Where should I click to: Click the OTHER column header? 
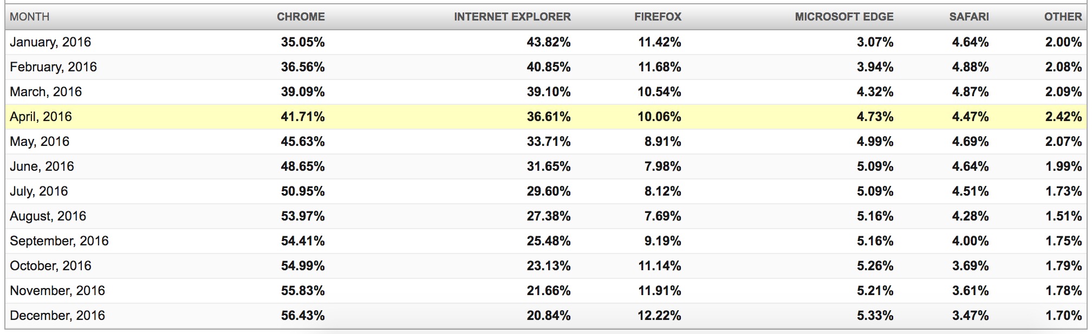click(1063, 17)
